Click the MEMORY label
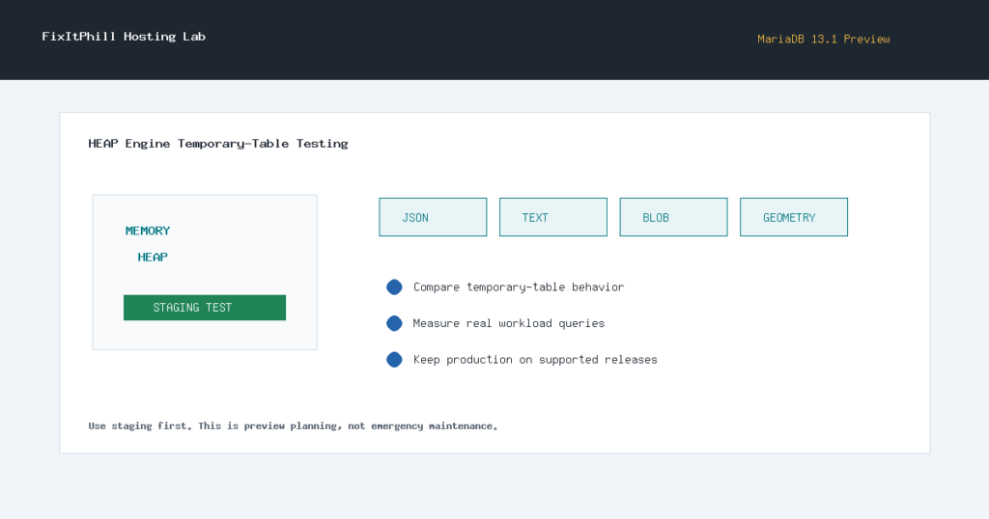 tap(148, 231)
